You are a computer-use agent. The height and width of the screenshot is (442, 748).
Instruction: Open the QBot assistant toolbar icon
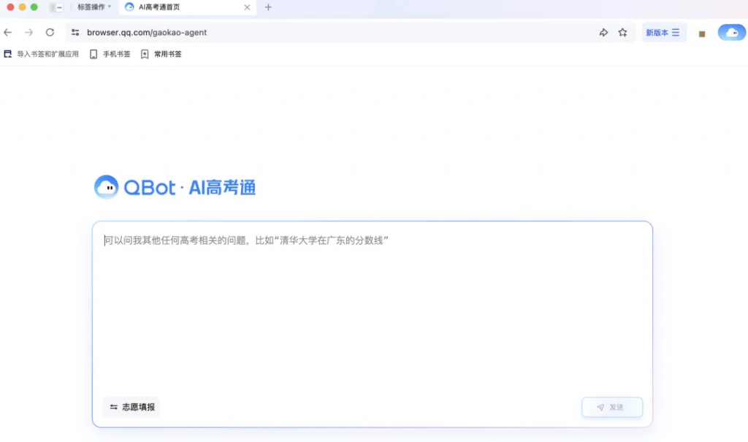click(x=732, y=32)
